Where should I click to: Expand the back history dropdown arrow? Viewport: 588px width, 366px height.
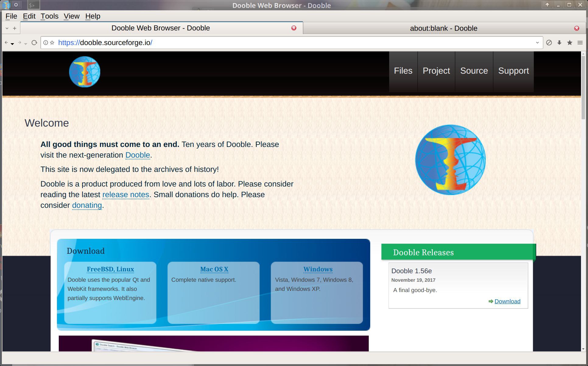(12, 44)
